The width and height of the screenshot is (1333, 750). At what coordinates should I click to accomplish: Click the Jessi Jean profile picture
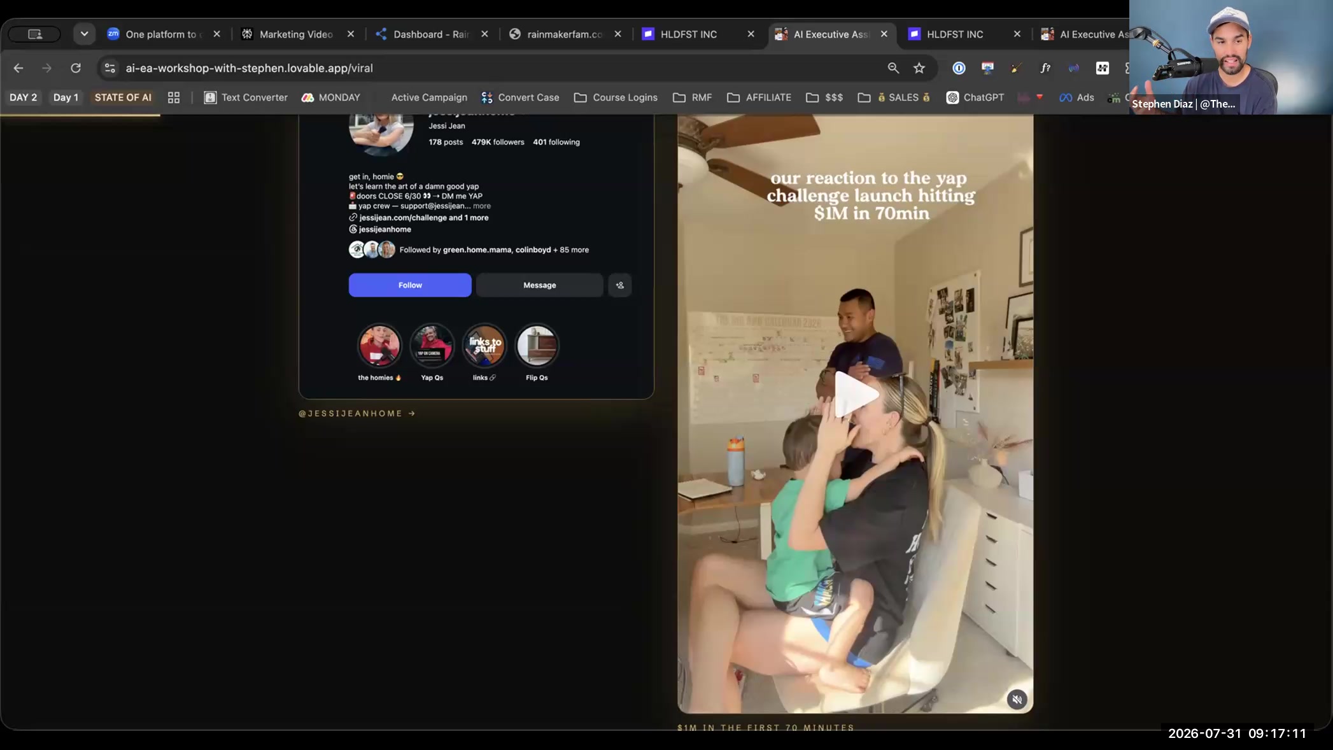[x=381, y=134]
